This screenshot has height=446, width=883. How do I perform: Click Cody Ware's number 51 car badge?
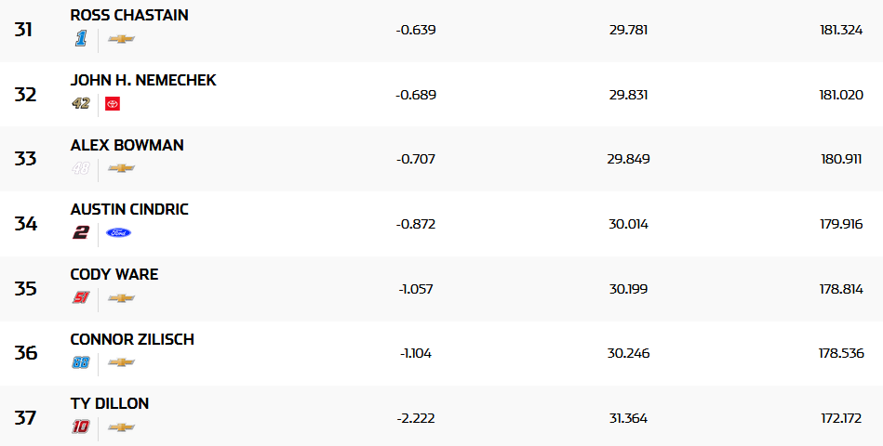[81, 297]
